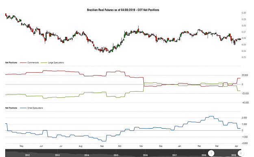Click 2012 on the navigator timeline

pos(27,155)
